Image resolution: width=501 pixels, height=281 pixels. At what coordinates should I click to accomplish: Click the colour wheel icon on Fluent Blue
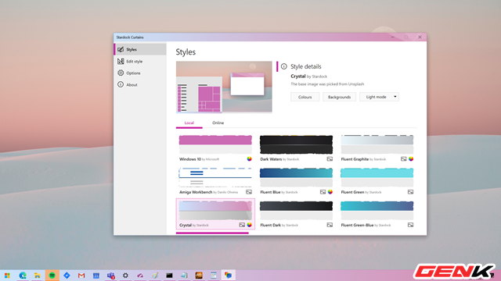(x=330, y=192)
